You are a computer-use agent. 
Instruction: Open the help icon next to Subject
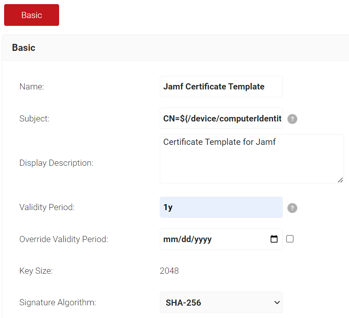click(x=292, y=119)
